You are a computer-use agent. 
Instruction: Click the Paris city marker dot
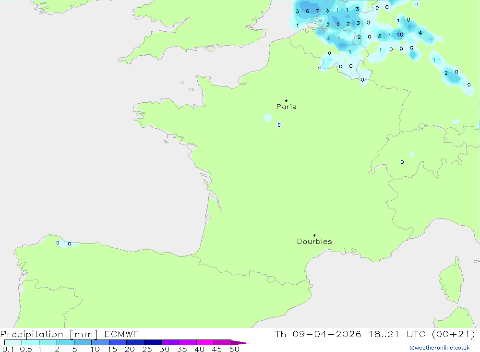point(286,101)
